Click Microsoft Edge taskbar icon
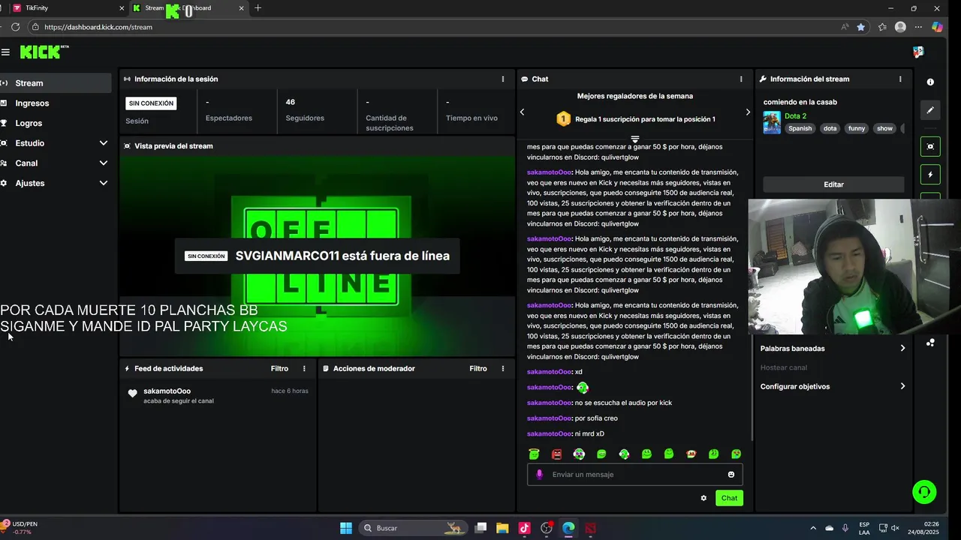Image resolution: width=961 pixels, height=540 pixels. point(568,528)
